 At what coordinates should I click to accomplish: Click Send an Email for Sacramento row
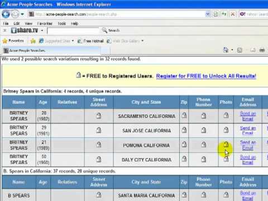pos(248,116)
